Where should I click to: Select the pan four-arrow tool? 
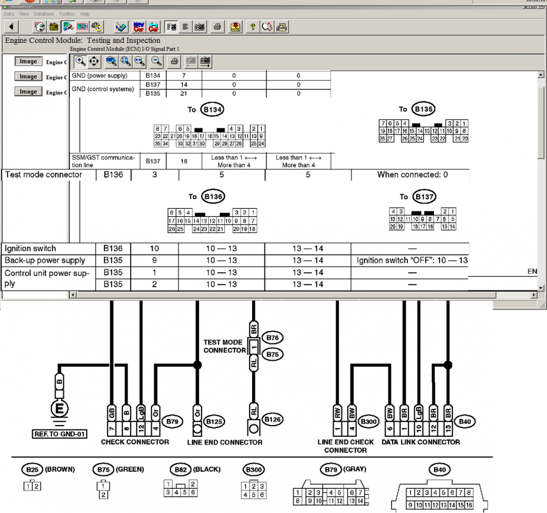pyautogui.click(x=94, y=61)
